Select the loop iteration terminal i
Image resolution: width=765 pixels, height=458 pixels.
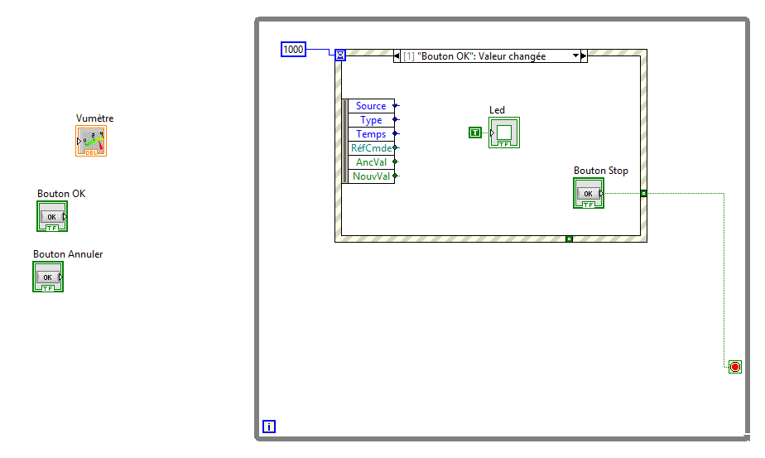(269, 427)
